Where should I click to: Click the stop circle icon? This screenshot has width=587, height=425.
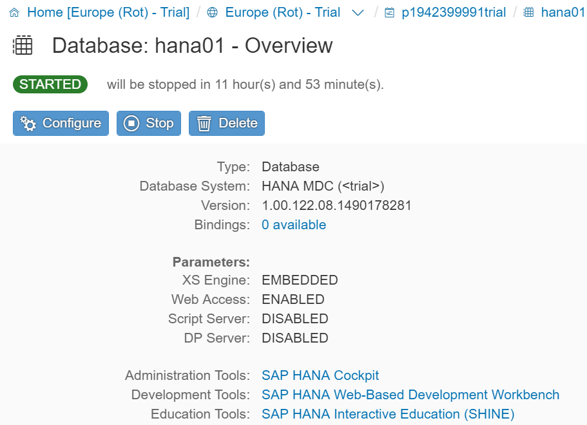pos(131,123)
